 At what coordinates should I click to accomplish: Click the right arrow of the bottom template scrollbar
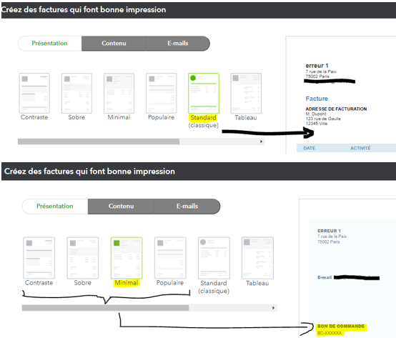tap(273, 308)
